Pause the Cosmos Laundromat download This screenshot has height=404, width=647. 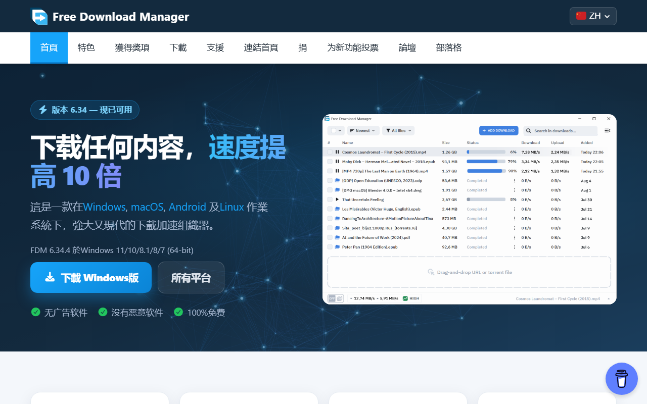tap(337, 152)
